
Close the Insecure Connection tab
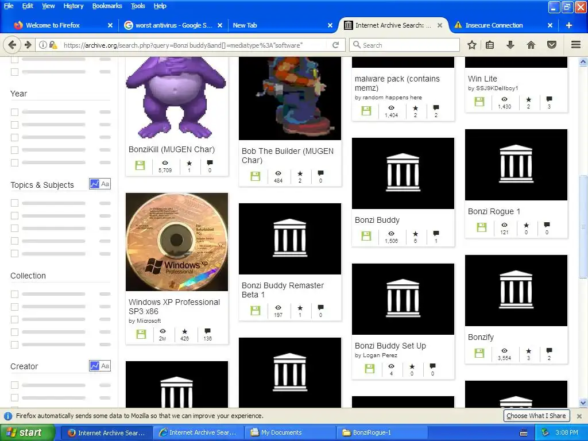(550, 25)
